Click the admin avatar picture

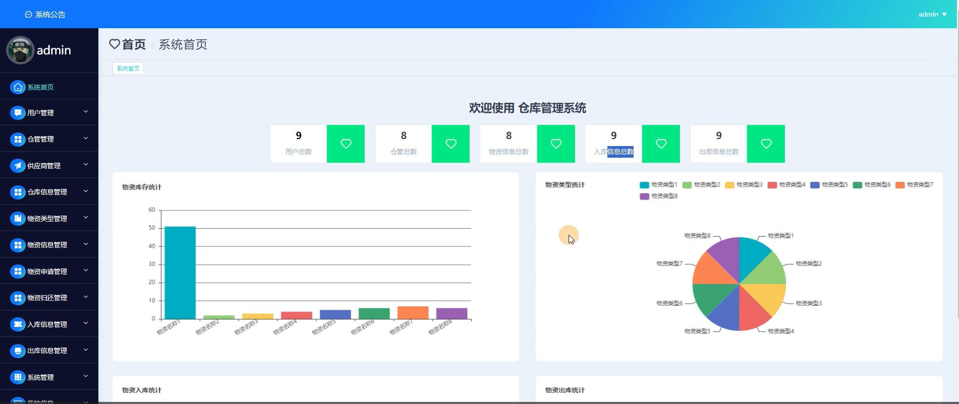(x=20, y=50)
